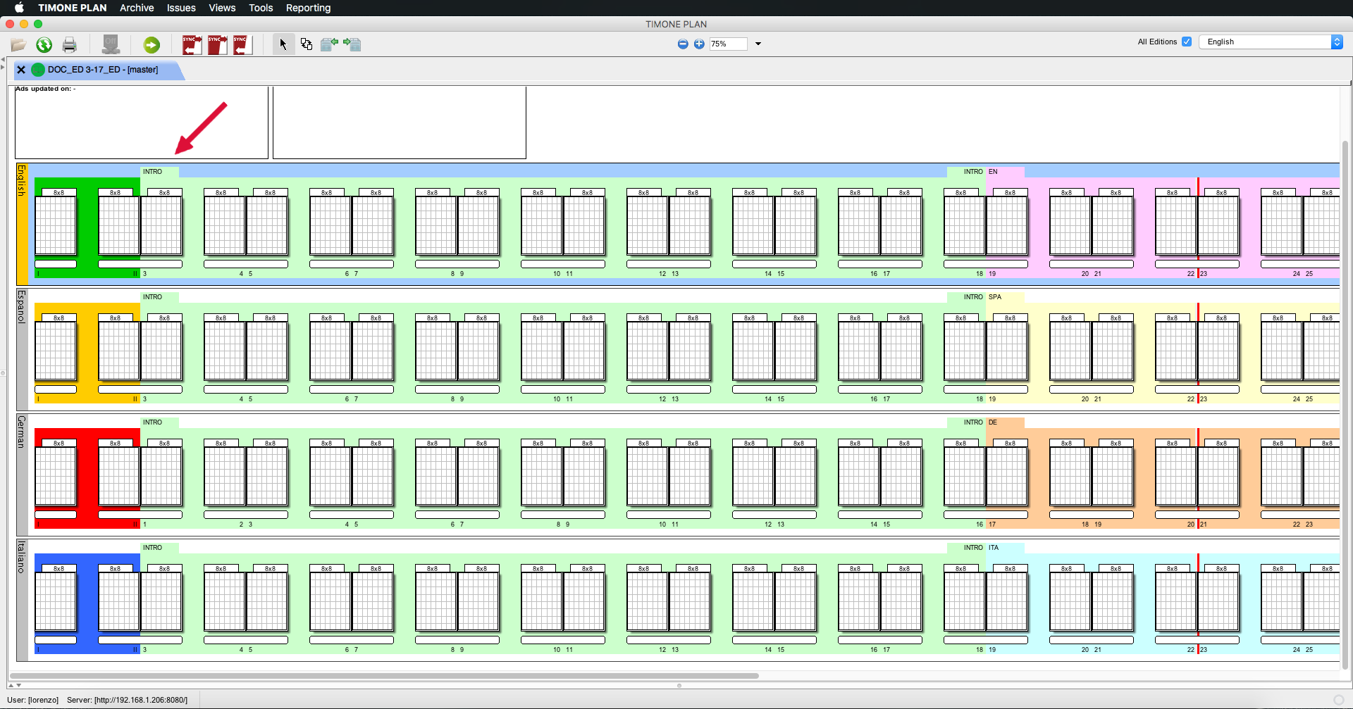1353x709 pixels.
Task: Click the green arrow go button
Action: pos(152,45)
